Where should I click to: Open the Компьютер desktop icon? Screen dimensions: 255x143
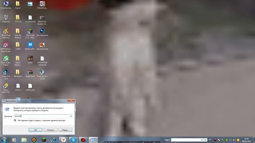coord(6,5)
